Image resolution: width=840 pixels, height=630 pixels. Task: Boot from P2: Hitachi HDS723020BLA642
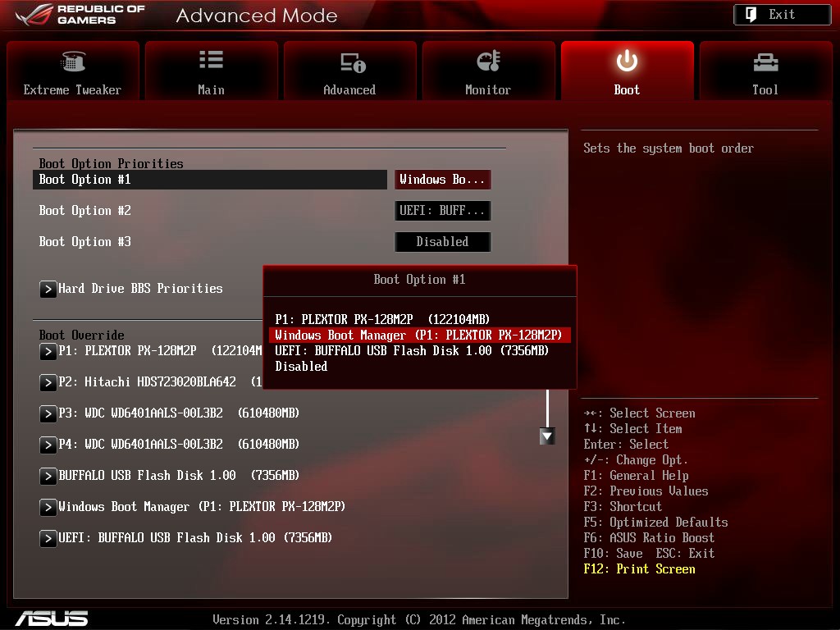point(160,381)
